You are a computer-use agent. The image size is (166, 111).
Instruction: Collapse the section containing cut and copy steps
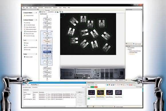[x=36, y=20]
